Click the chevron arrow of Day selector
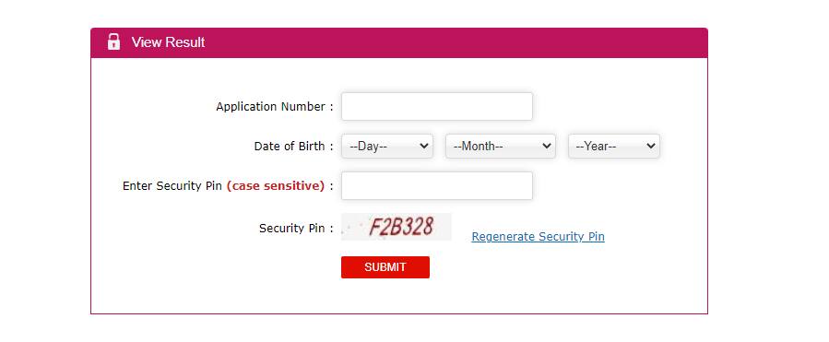The width and height of the screenshot is (829, 342). pos(423,146)
